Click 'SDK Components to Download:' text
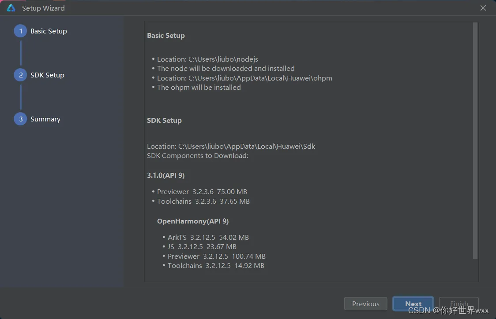 198,156
